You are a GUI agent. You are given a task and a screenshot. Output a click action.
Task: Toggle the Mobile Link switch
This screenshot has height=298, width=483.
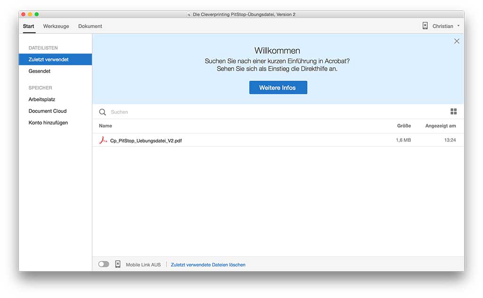104,264
